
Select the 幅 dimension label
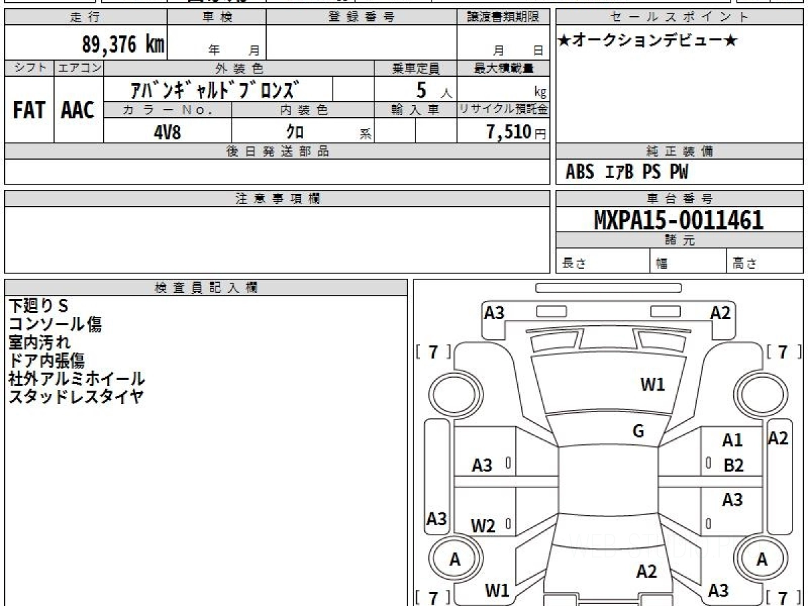click(x=661, y=264)
